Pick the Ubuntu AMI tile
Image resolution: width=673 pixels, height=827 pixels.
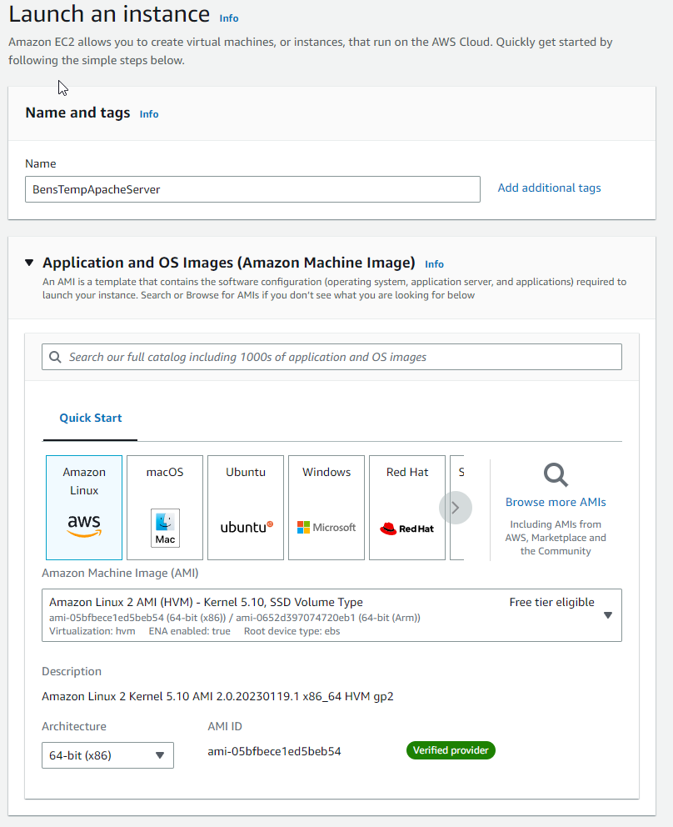pos(246,508)
